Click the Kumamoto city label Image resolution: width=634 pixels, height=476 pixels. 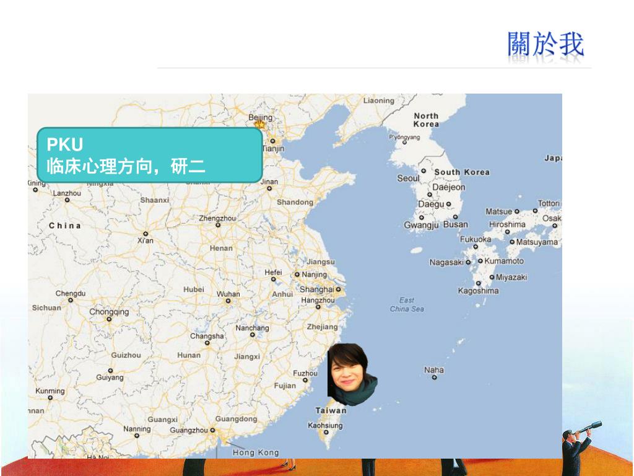(504, 261)
